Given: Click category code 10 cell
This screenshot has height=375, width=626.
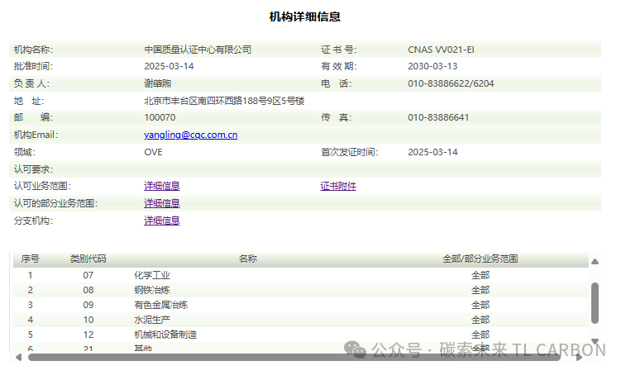Looking at the screenshot, I should tap(88, 320).
